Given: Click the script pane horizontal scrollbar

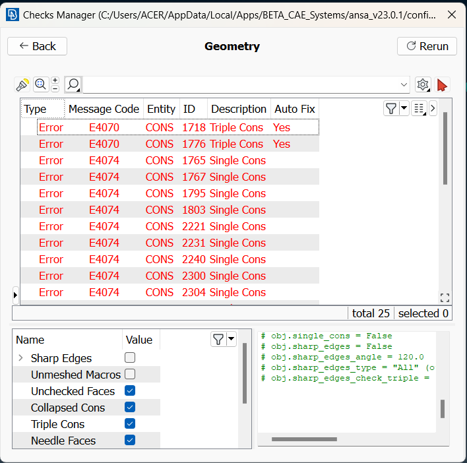Looking at the screenshot, I should coord(304,439).
